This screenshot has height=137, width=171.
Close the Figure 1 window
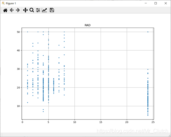tap(166, 3)
